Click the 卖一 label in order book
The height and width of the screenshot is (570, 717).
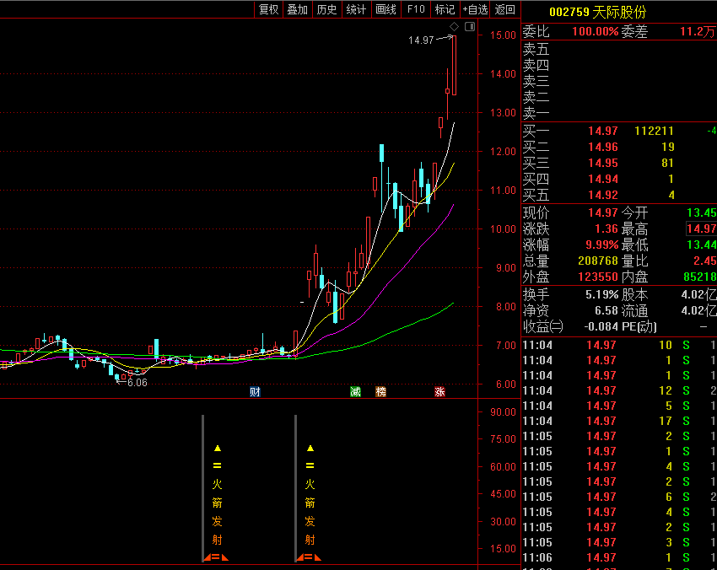coord(536,113)
